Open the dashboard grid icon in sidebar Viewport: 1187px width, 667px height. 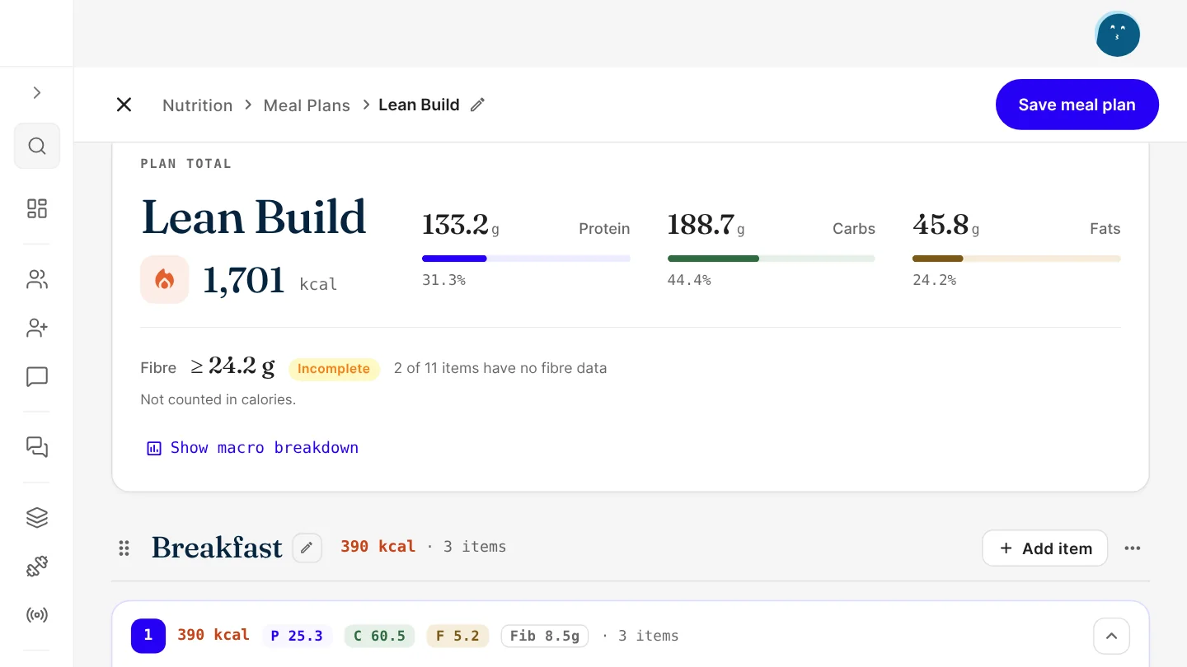37,208
